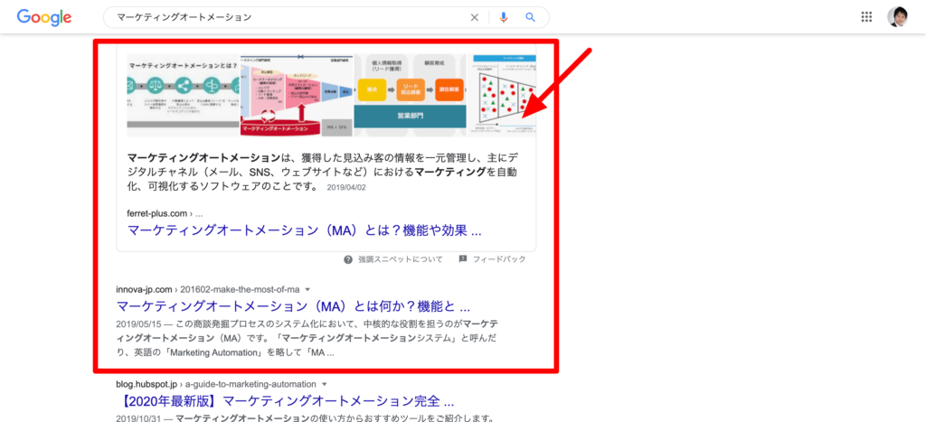This screenshot has height=422, width=926.
Task: Clear the search query with X icon
Action: pos(474,17)
